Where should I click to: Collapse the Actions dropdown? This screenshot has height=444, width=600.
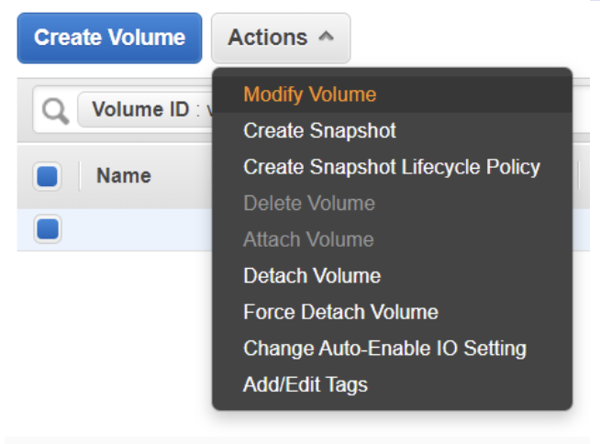[x=281, y=38]
